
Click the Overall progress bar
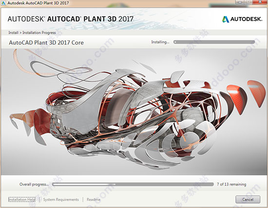click(x=133, y=184)
